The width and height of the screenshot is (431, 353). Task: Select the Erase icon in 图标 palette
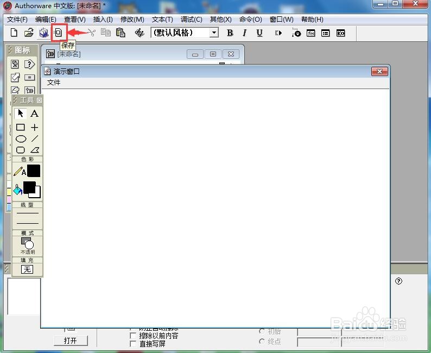click(x=15, y=90)
